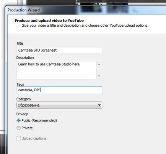Image resolution: width=166 pixels, height=154 pixels.
Task: Click the Description label
Action: [25, 58]
